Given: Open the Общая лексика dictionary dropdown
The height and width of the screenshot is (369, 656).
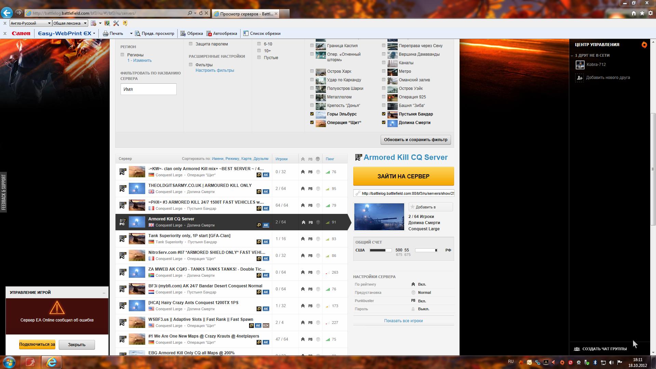Looking at the screenshot, I should click(x=85, y=23).
